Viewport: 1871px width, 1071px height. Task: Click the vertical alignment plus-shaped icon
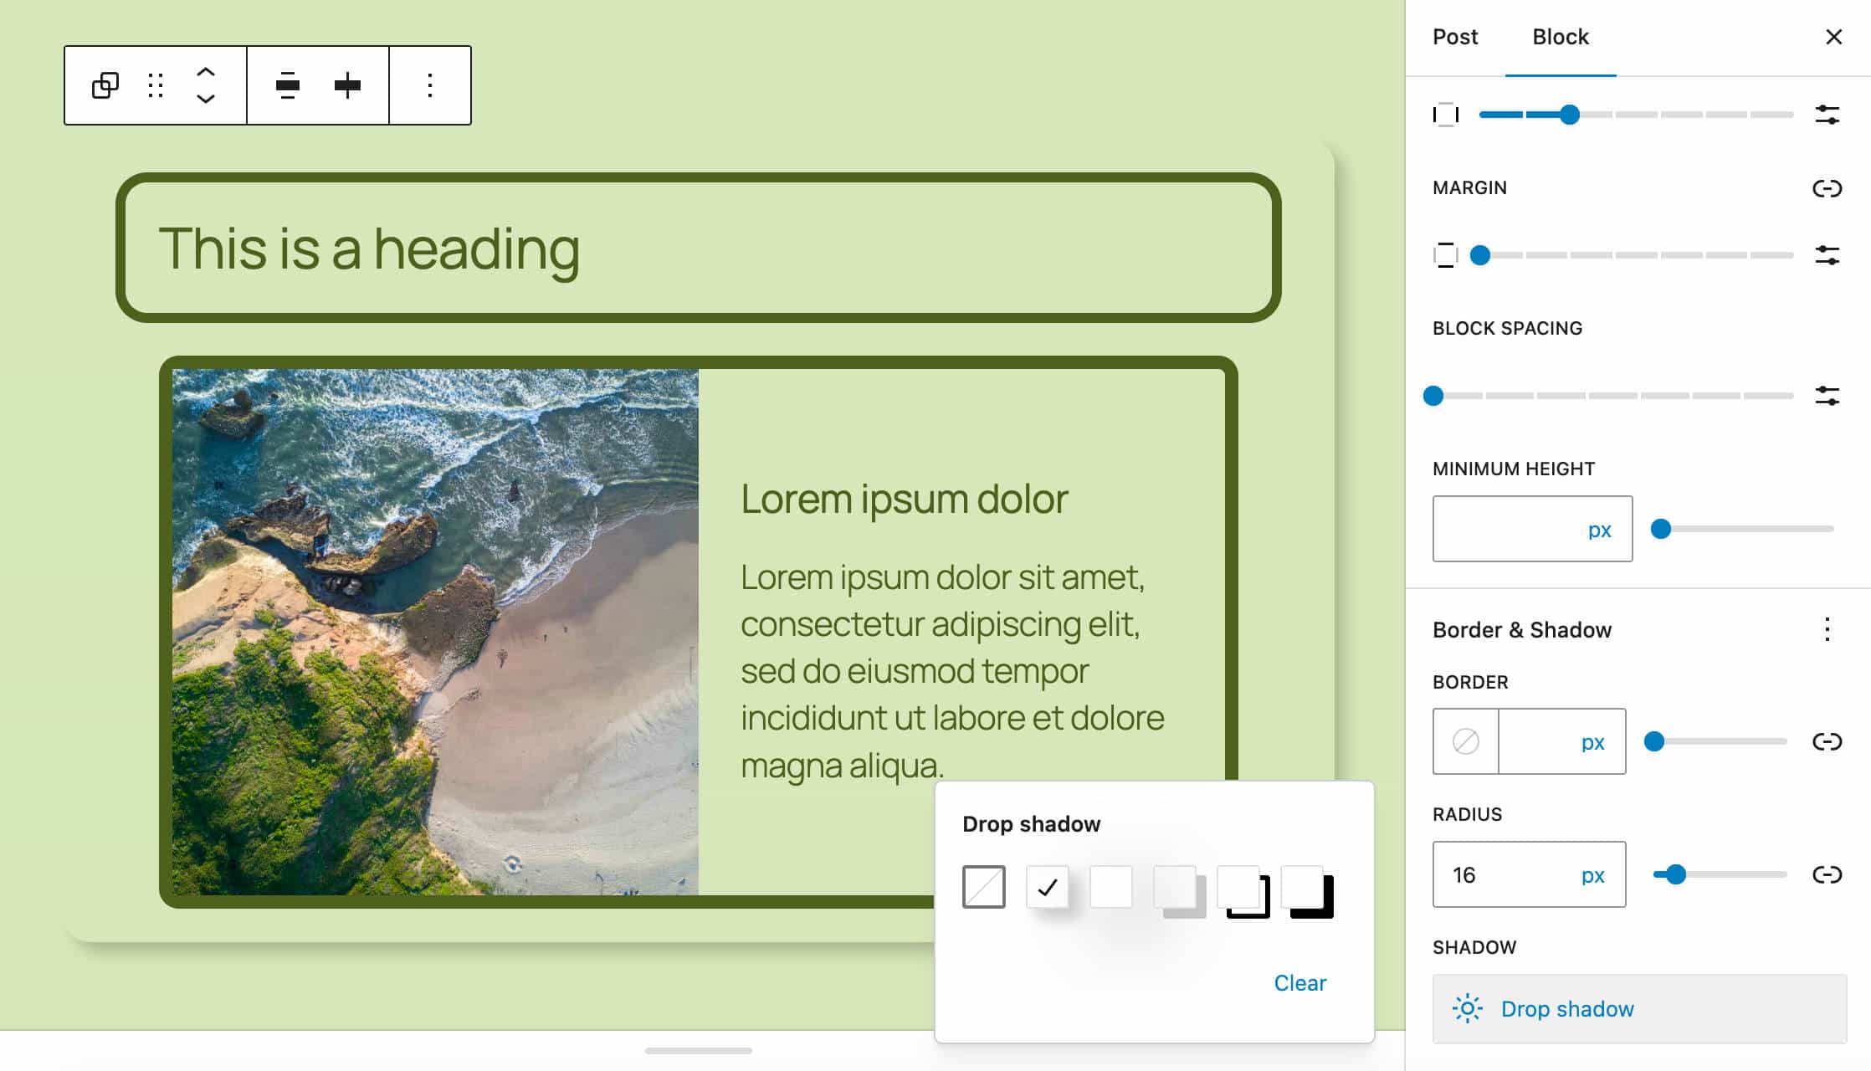tap(346, 85)
